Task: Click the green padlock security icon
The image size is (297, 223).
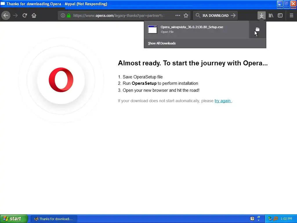Action: (69, 15)
